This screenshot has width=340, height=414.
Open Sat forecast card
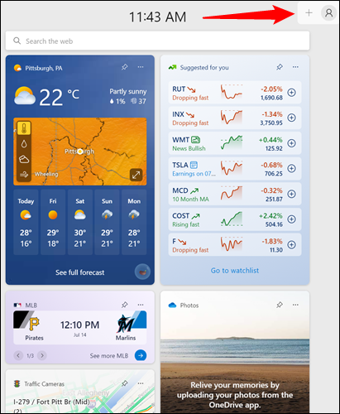pos(79,222)
